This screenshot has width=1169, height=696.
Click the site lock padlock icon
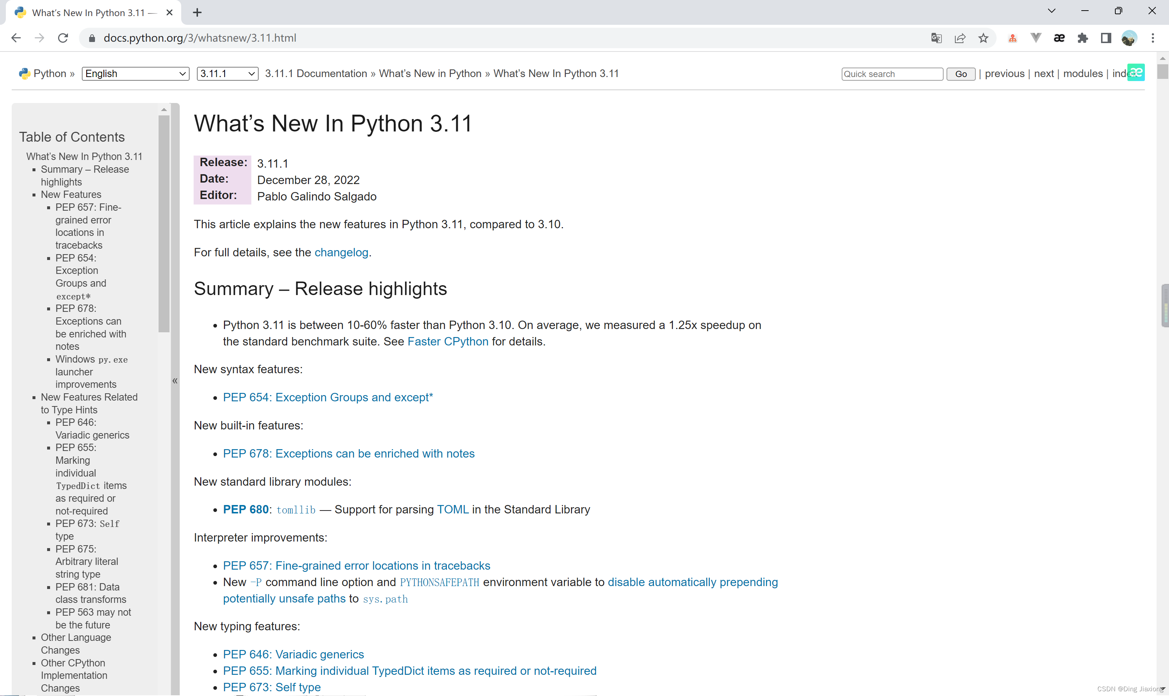(x=92, y=38)
